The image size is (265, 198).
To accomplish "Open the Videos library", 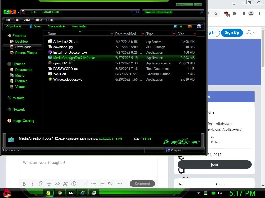I will [x=20, y=87].
